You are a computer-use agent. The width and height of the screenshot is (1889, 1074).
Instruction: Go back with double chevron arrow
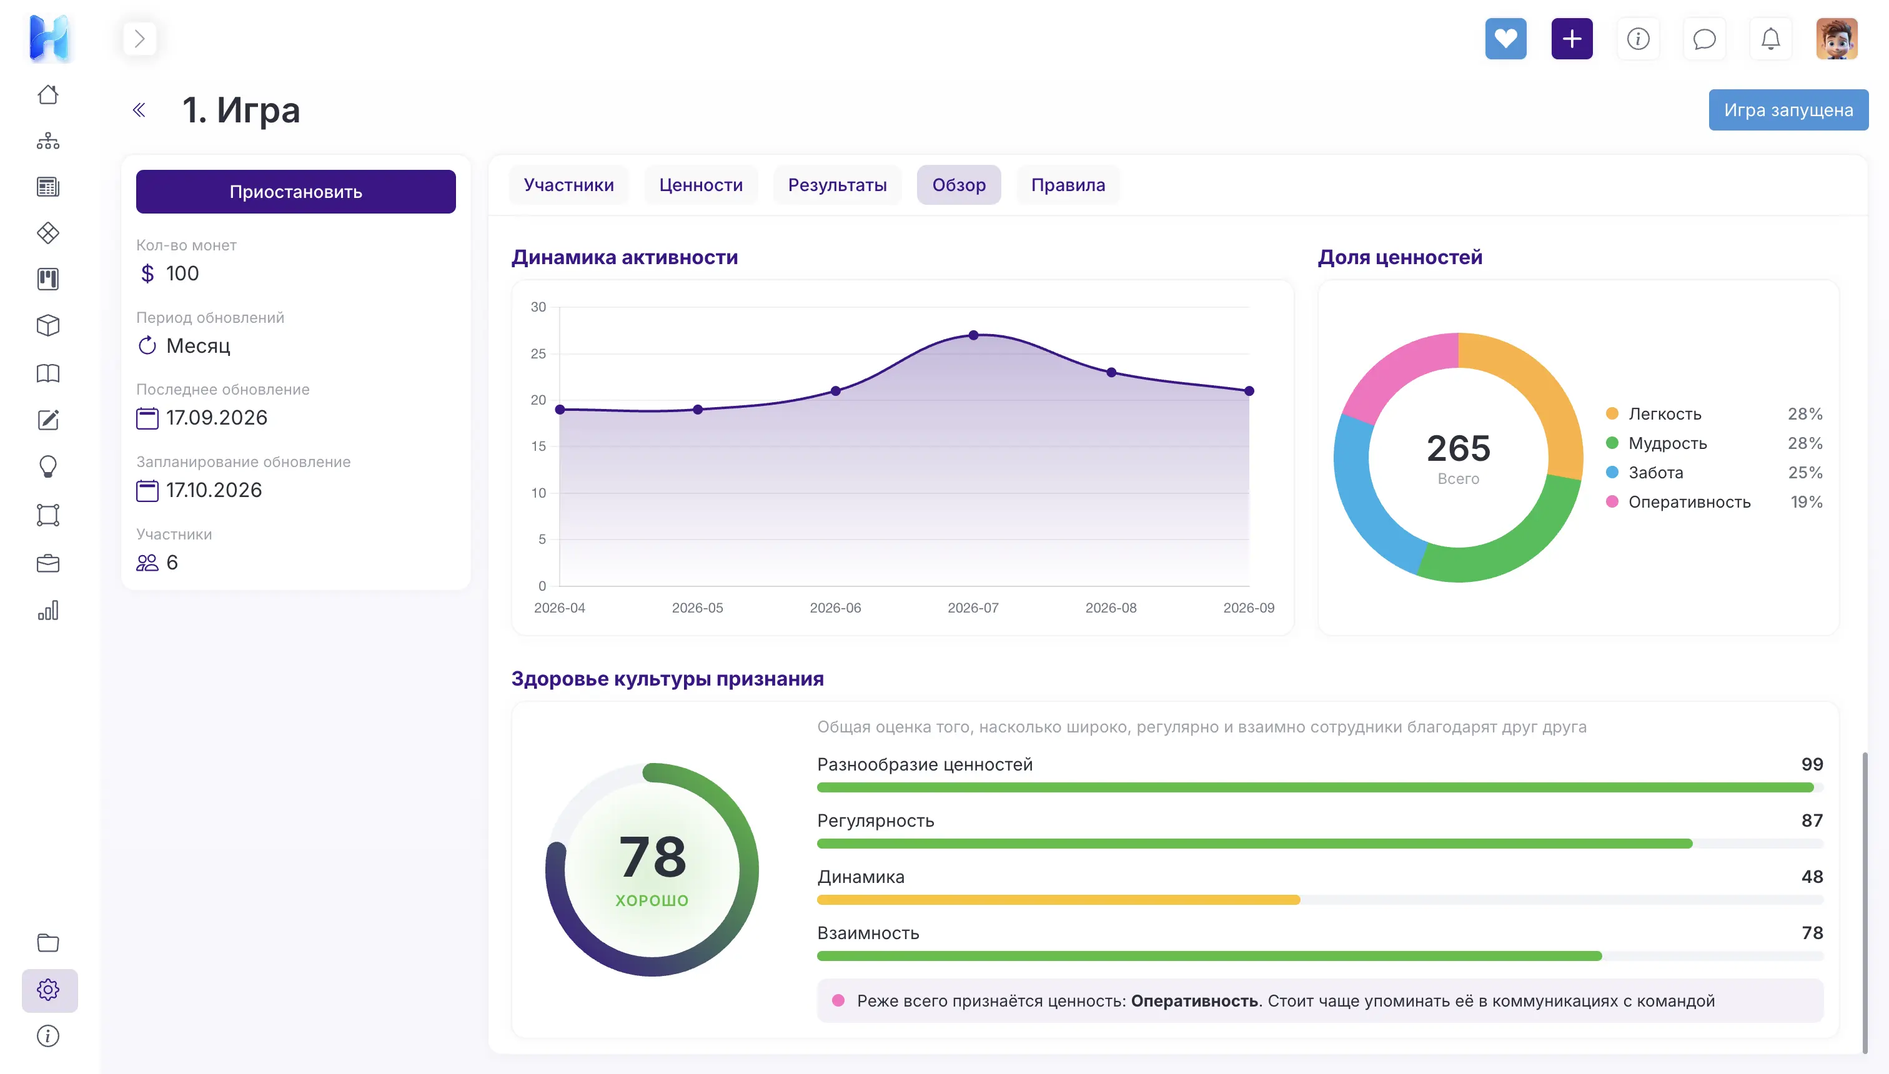139,110
